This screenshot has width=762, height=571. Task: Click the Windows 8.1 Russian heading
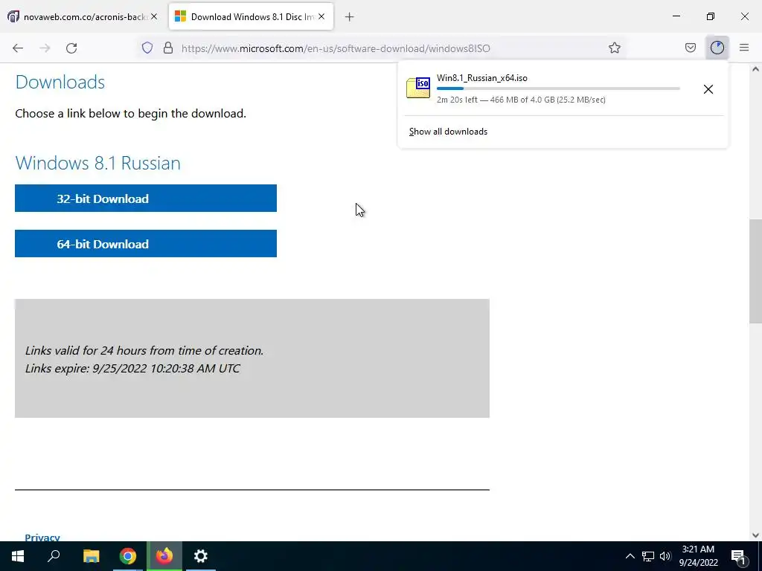coord(97,163)
